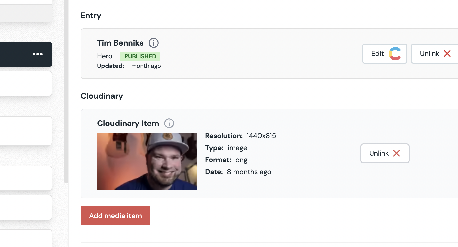The width and height of the screenshot is (458, 247).
Task: Click the Entry section heading
Action: click(91, 15)
